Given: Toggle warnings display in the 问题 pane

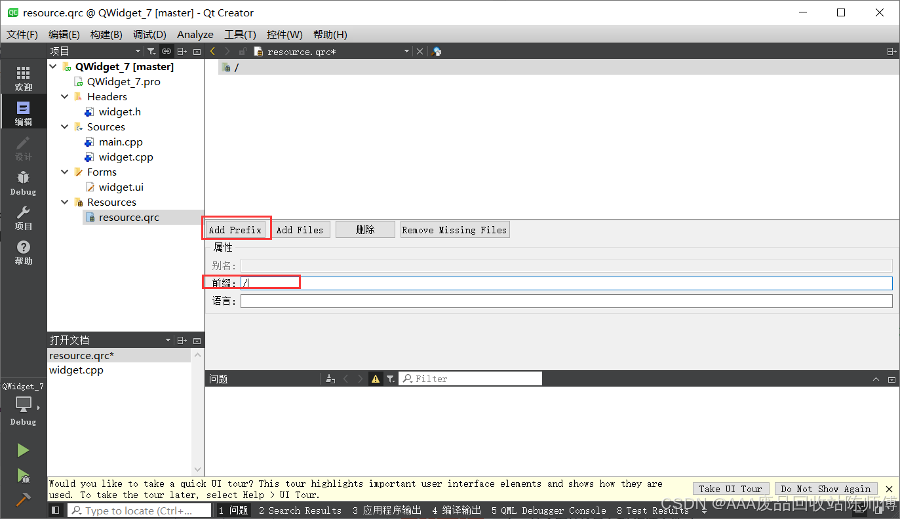Looking at the screenshot, I should [x=376, y=379].
